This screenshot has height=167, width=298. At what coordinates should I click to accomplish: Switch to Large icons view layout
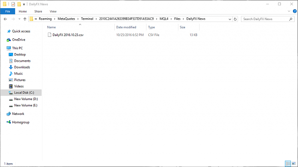pos(294,163)
